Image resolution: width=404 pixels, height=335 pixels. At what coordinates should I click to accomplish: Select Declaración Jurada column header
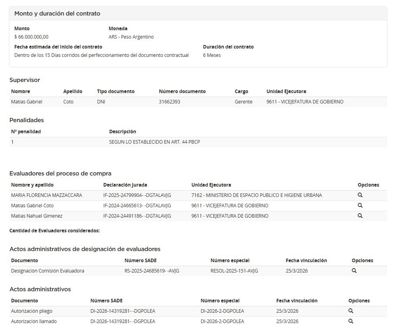coord(125,185)
